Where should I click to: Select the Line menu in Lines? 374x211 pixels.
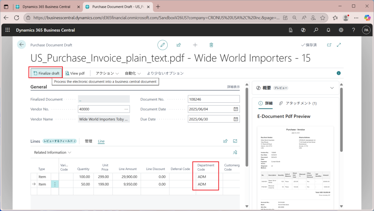pos(101,141)
